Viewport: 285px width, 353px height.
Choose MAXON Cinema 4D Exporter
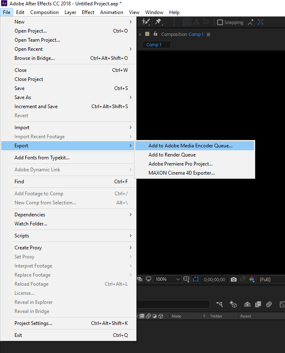194,173
